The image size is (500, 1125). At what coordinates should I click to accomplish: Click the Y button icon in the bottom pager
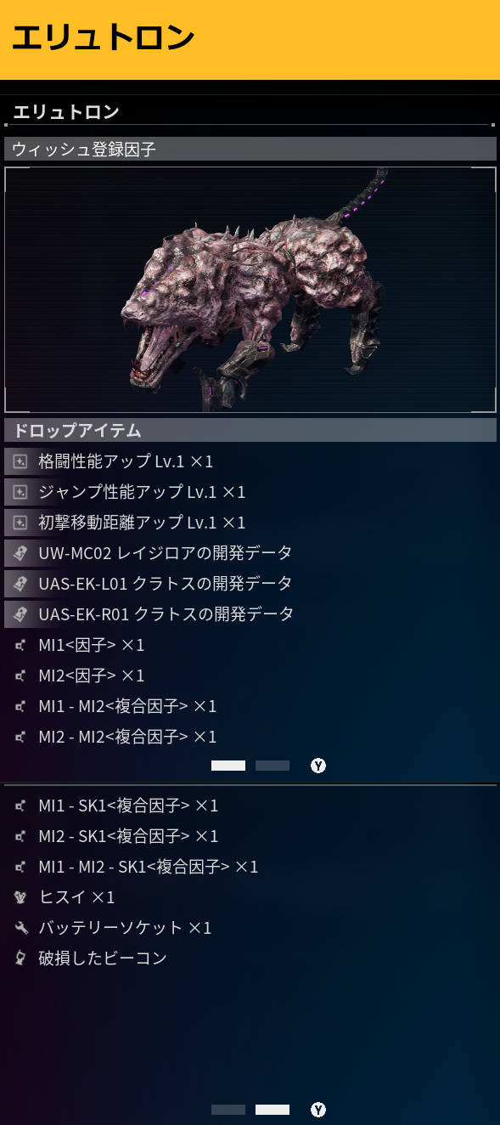coord(318,1110)
